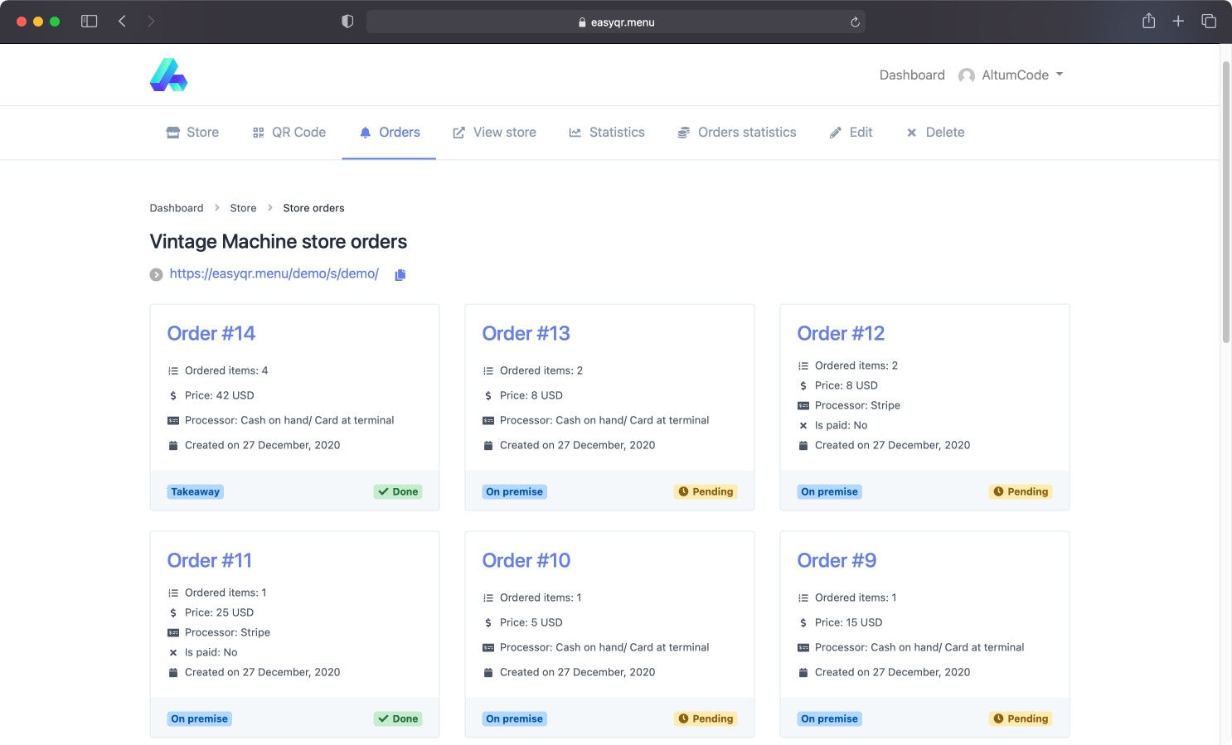Click Pending badge on Order #10
The width and height of the screenshot is (1232, 745).
[706, 718]
